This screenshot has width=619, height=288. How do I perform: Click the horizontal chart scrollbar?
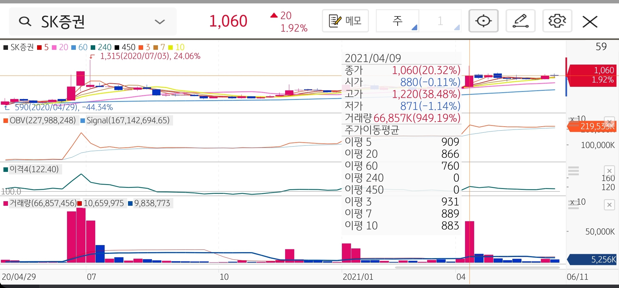[477, 268]
